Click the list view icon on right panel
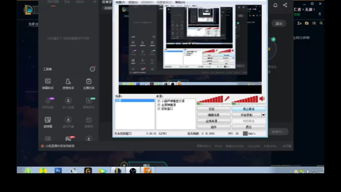341x192 pixels. (314, 23)
